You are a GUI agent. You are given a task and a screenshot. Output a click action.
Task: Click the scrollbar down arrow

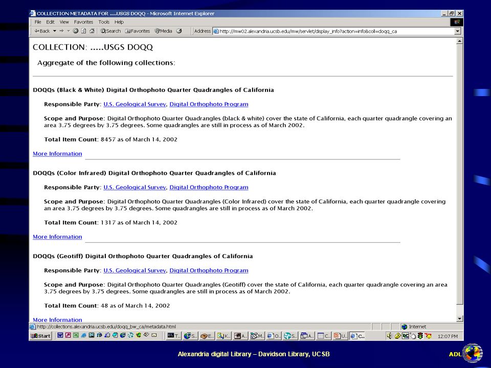pyautogui.click(x=459, y=319)
